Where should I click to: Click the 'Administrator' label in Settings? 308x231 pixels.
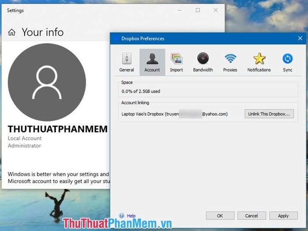click(24, 146)
